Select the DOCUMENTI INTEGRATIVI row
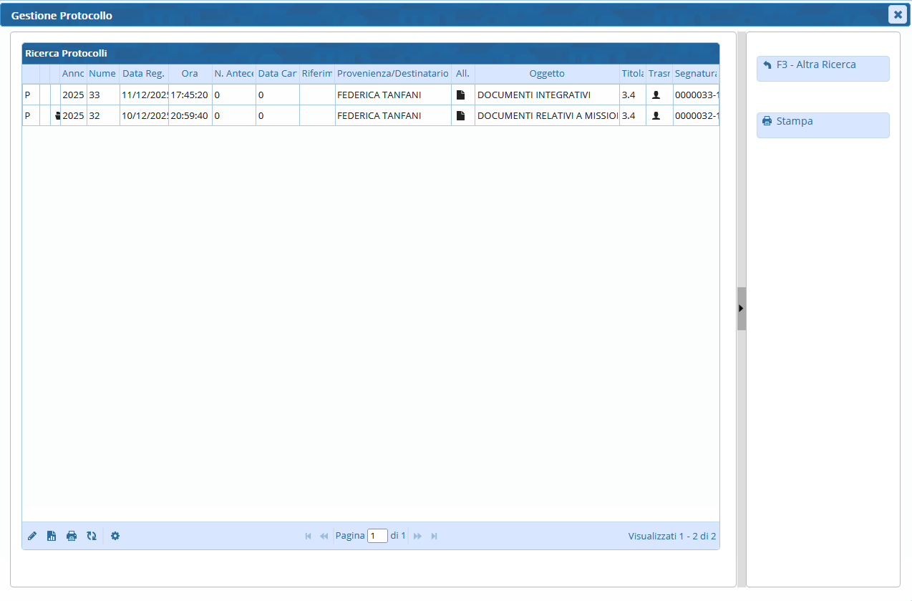The width and height of the screenshot is (912, 601). click(x=533, y=95)
